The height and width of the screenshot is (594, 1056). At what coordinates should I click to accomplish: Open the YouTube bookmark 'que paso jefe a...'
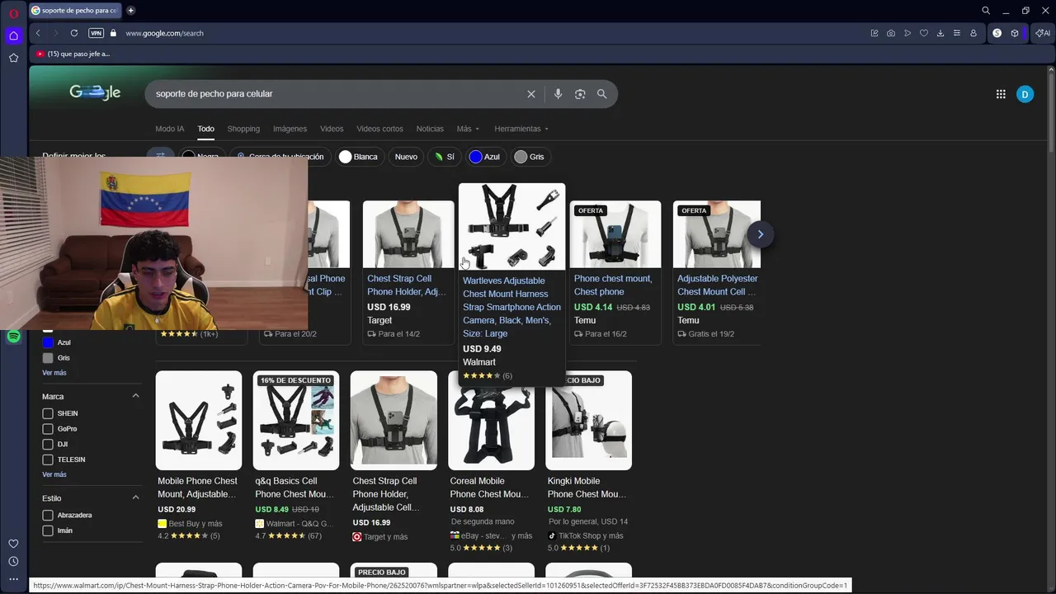tap(73, 54)
